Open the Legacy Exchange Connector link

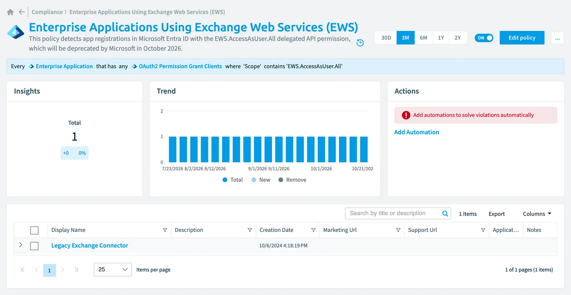(90, 245)
